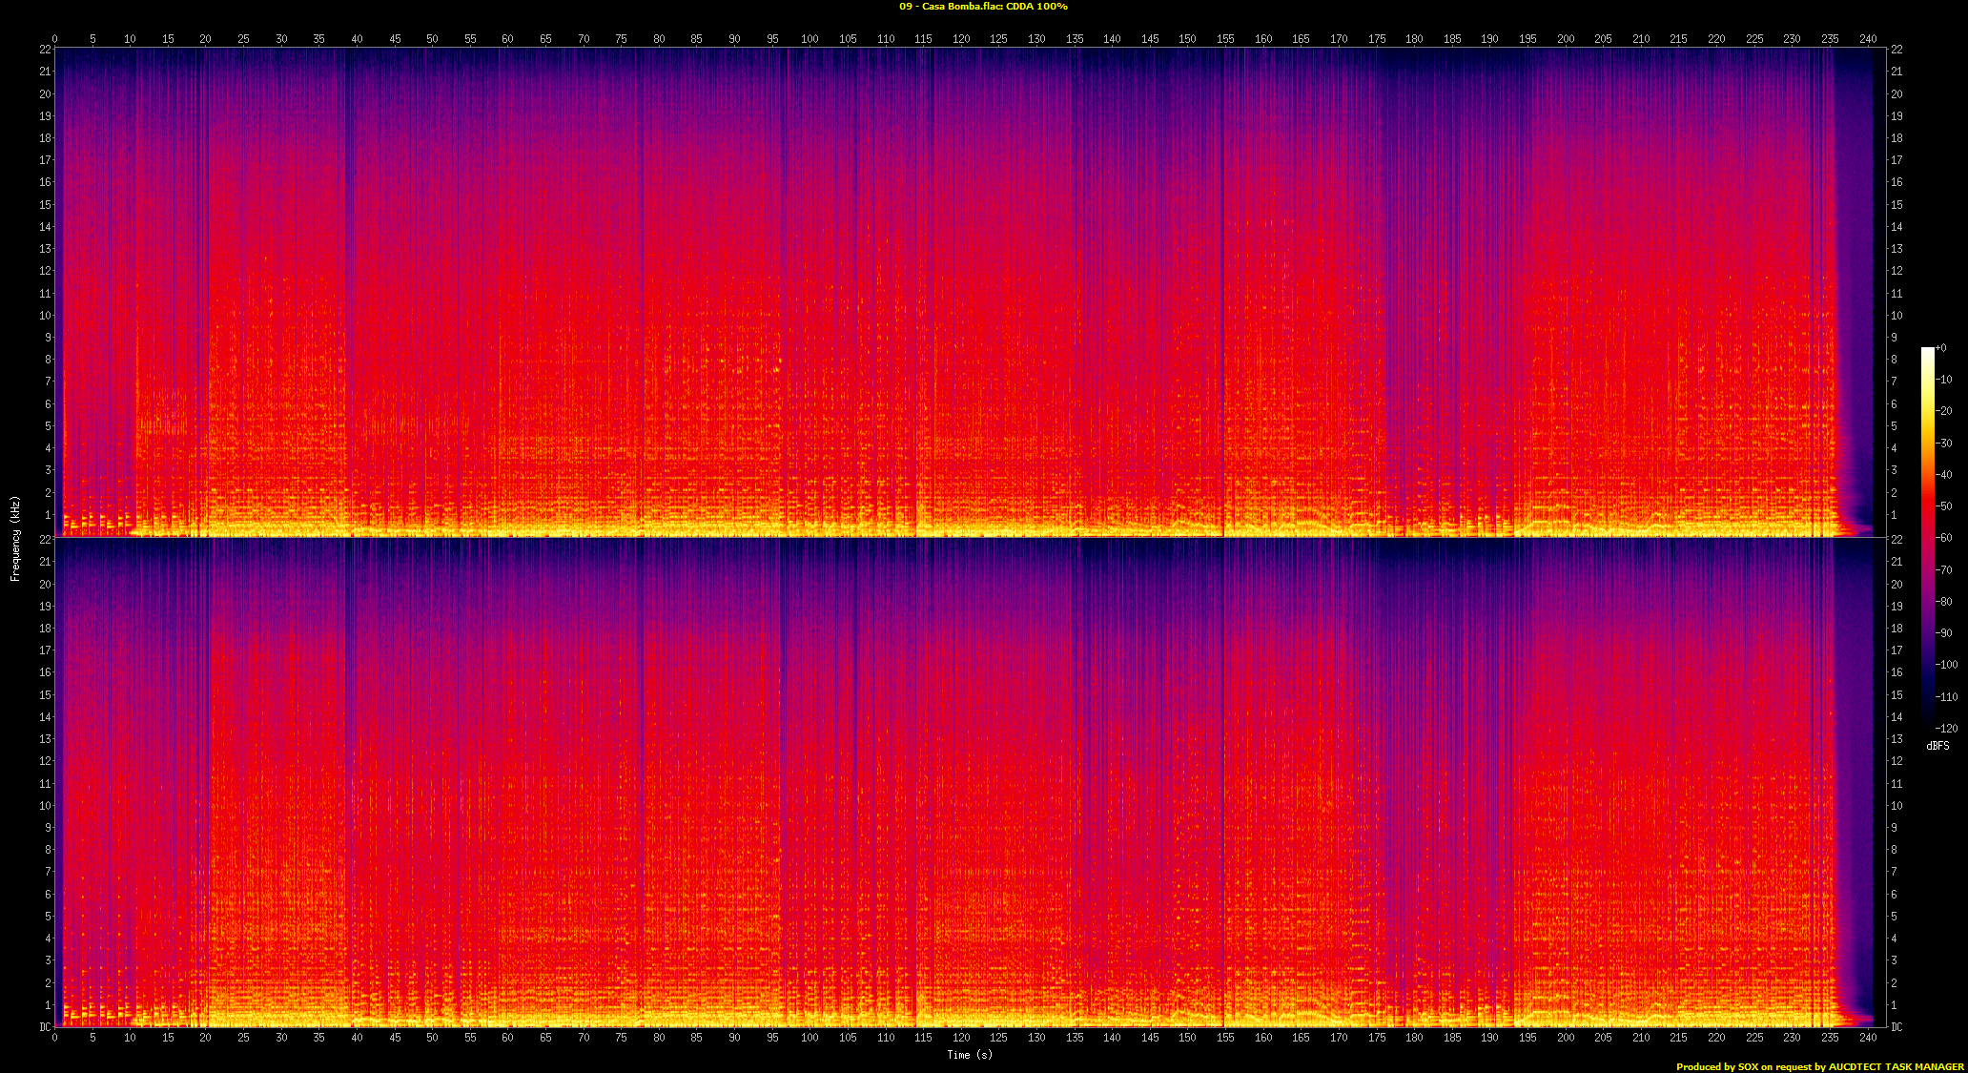Image resolution: width=1968 pixels, height=1073 pixels.
Task: Click the '-60' value on the dBFS scale
Action: tap(1944, 538)
